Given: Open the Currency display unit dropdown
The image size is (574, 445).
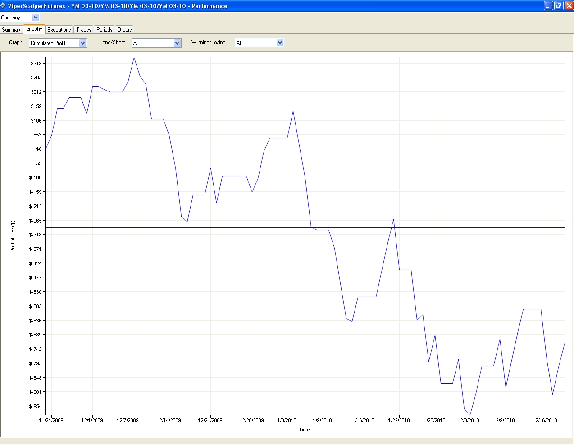Looking at the screenshot, I should point(20,17).
